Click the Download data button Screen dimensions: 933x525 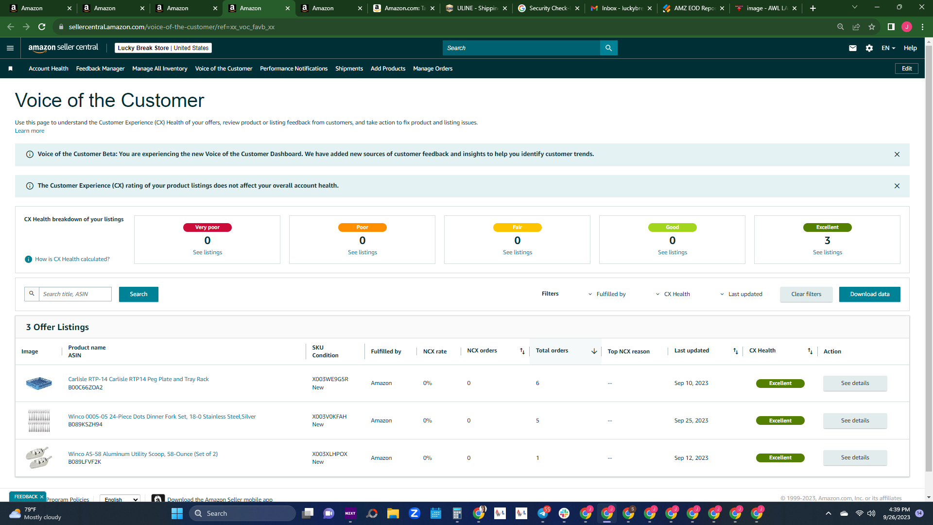[870, 294]
